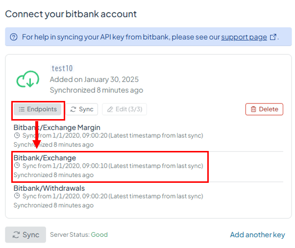The height and width of the screenshot is (248, 295).
Task: Click the clock icon under Bitbank/Exchange Margin
Action: tap(17, 135)
